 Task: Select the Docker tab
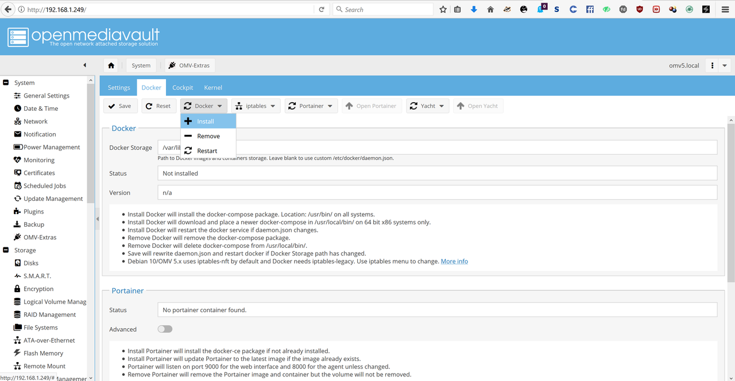(152, 88)
